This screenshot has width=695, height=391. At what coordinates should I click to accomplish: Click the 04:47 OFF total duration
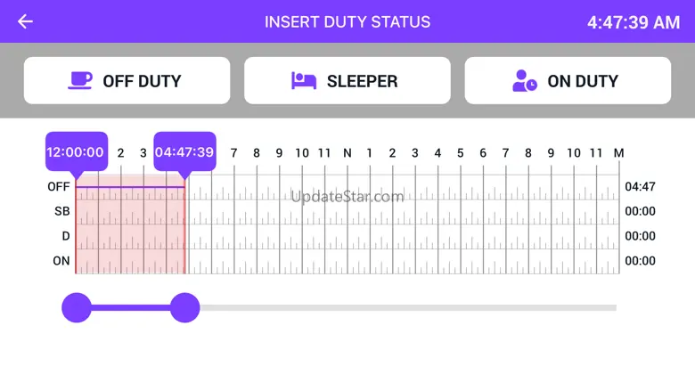point(640,187)
